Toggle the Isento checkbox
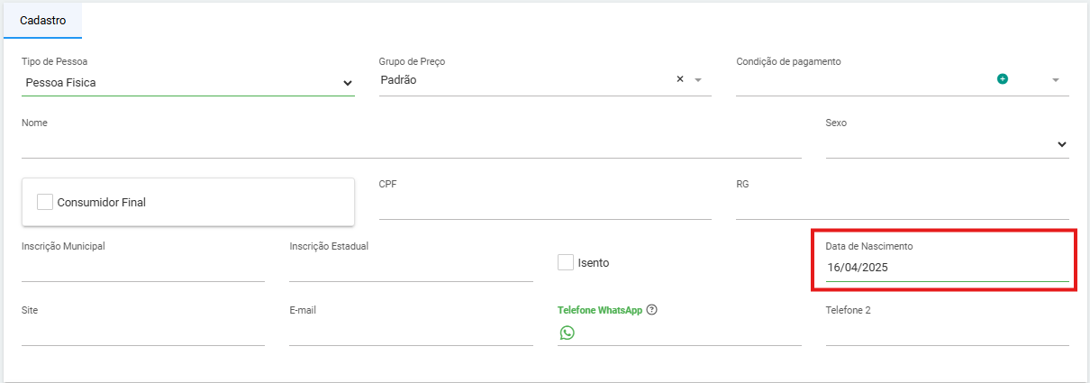 click(x=566, y=262)
